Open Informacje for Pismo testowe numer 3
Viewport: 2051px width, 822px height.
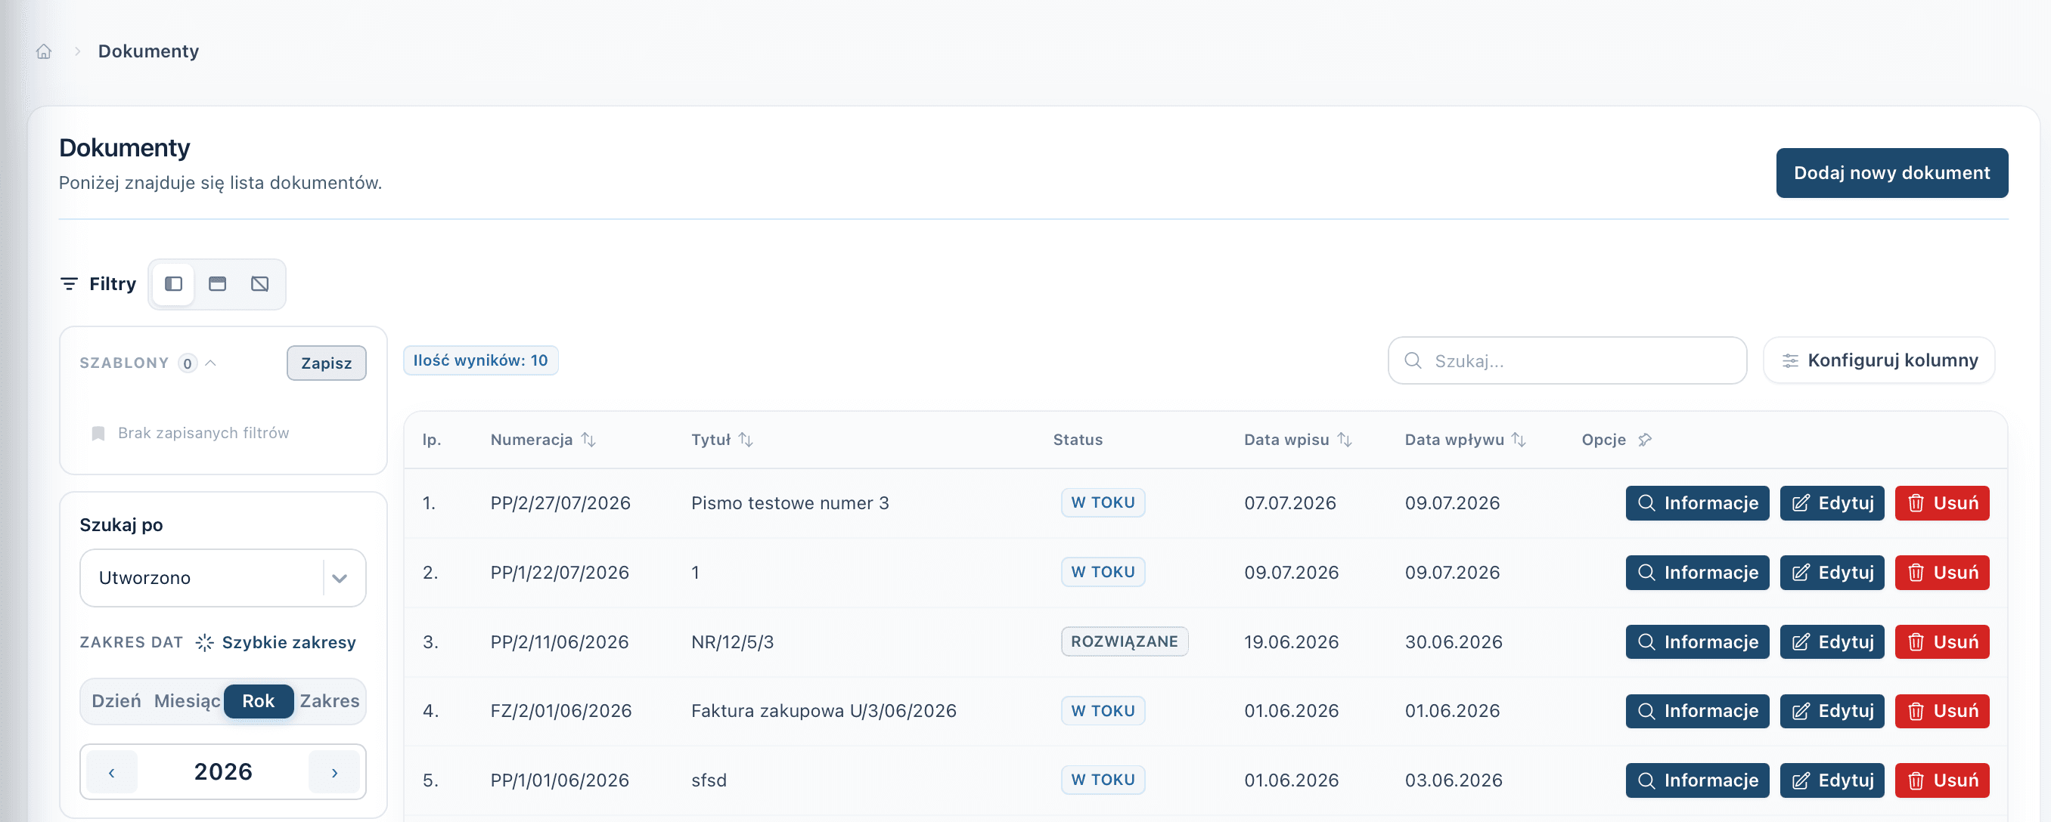tap(1698, 503)
